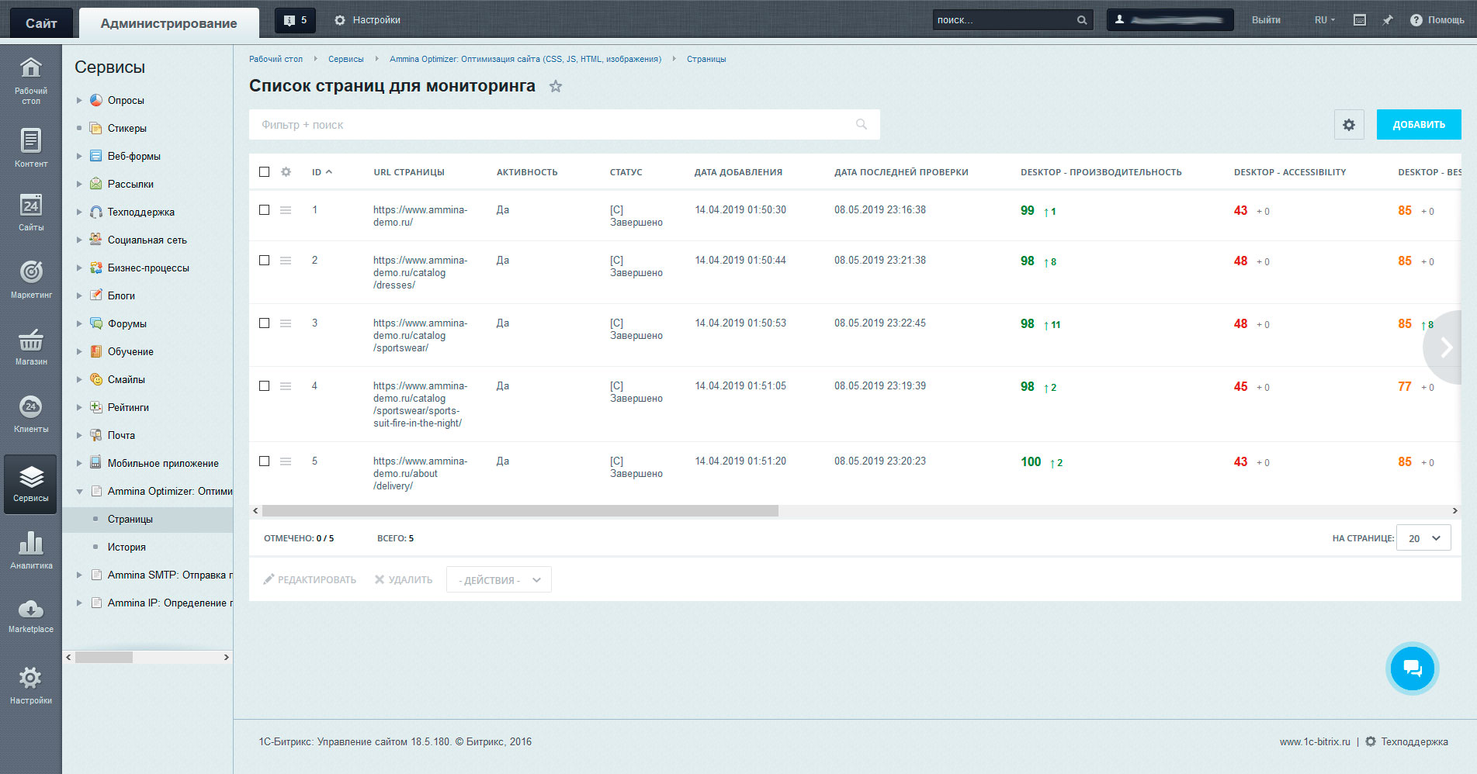Viewport: 1477px width, 774px height.
Task: Open the www.1c-bitrix.ru footer link
Action: click(1315, 741)
